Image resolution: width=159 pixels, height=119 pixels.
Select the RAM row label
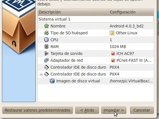55,47
